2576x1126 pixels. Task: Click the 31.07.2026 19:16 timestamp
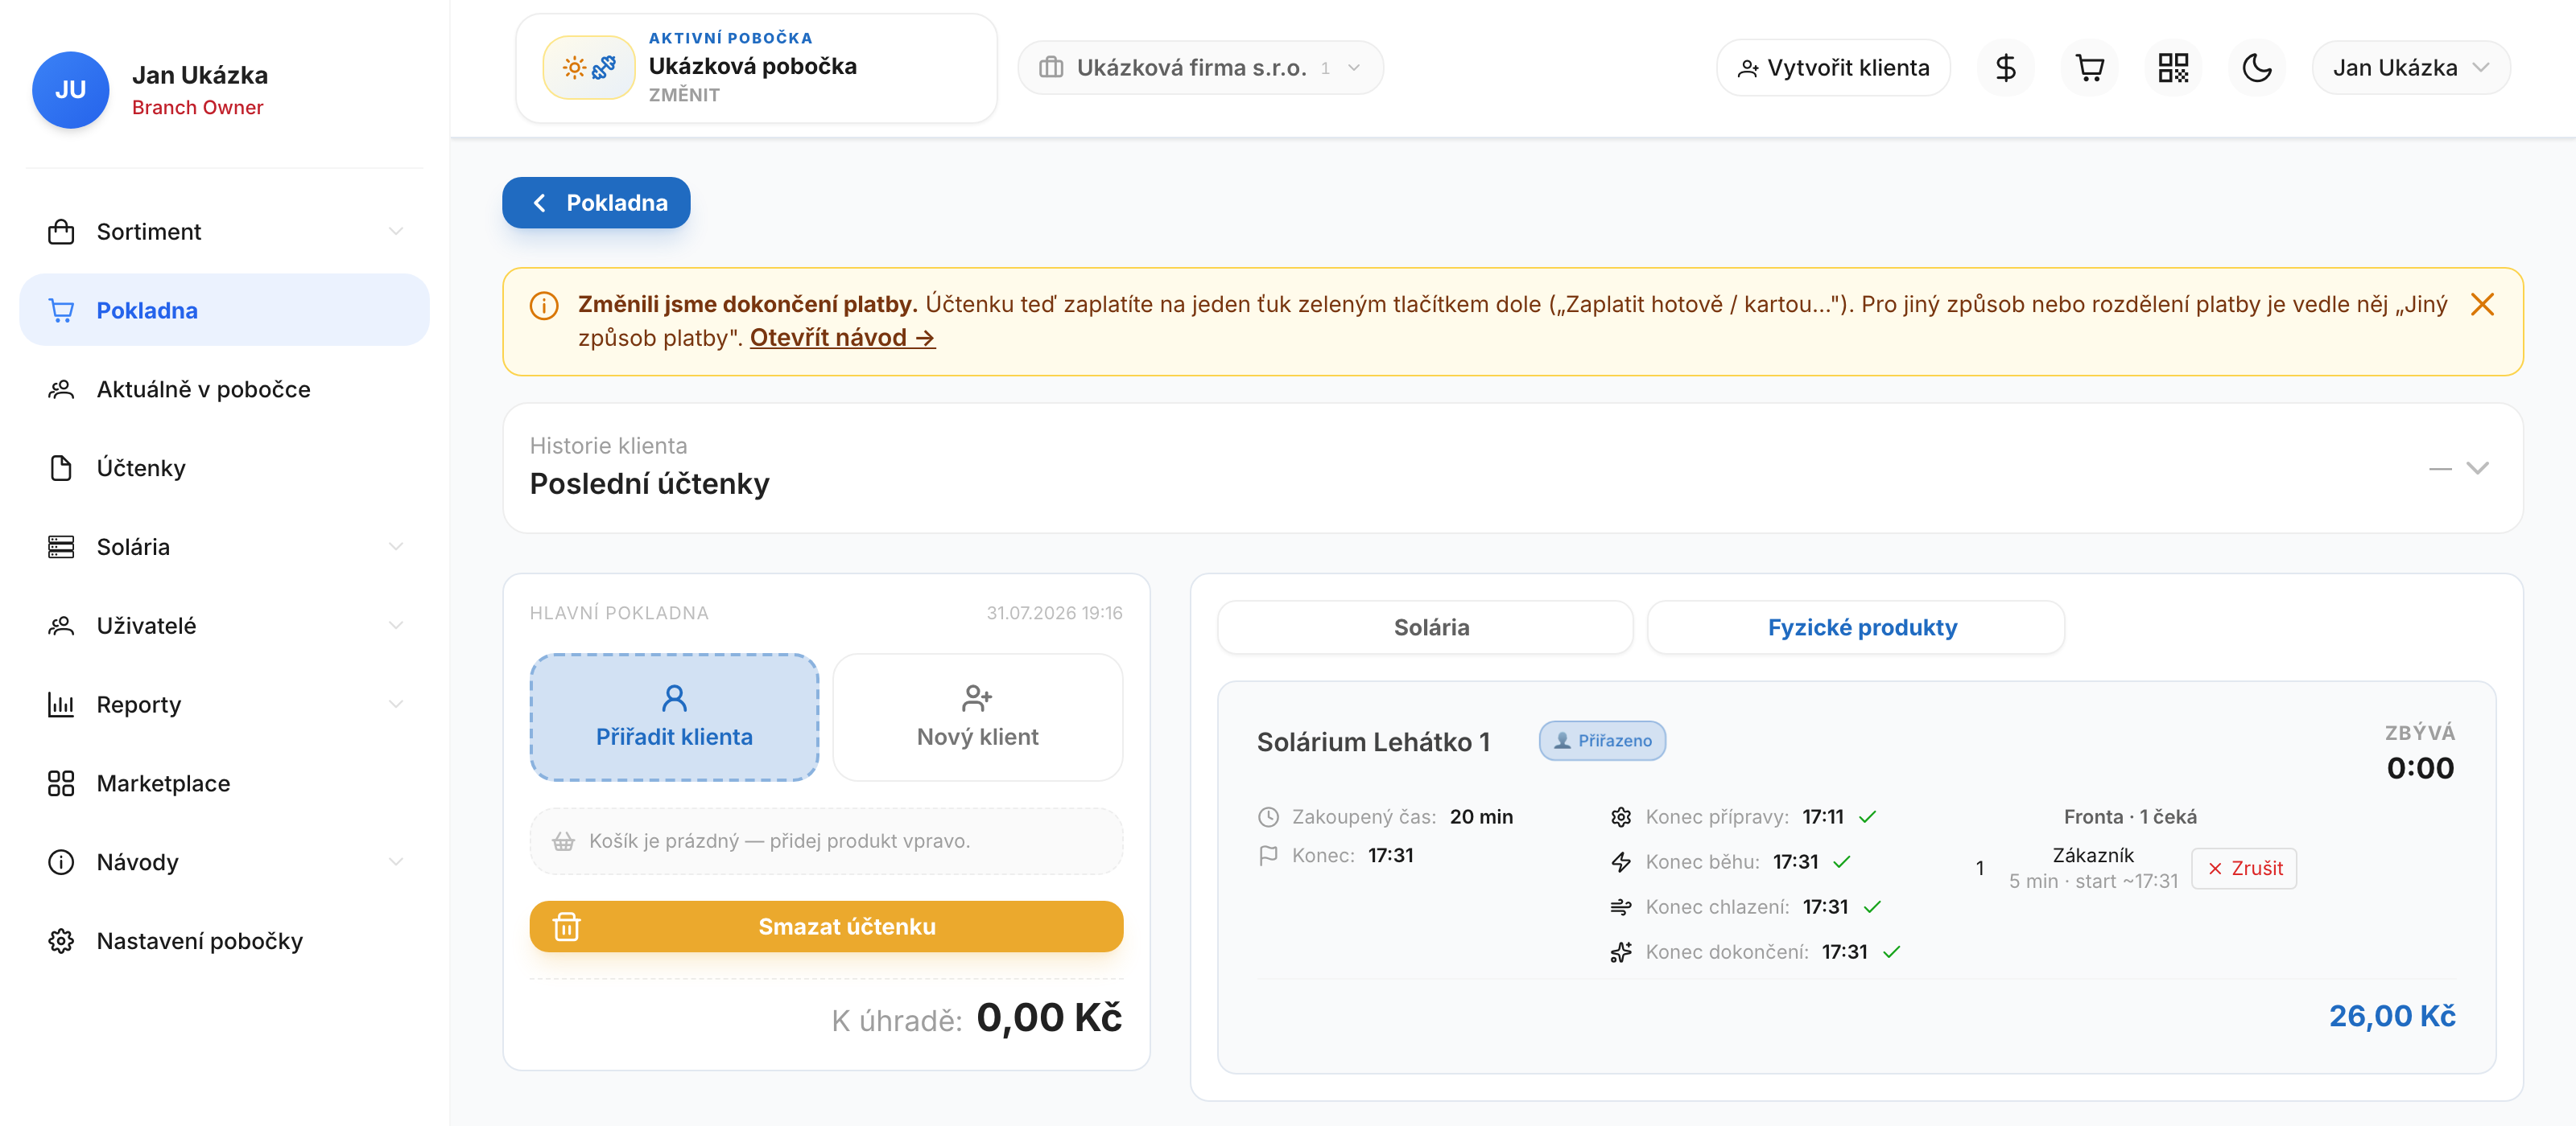coord(1054,614)
